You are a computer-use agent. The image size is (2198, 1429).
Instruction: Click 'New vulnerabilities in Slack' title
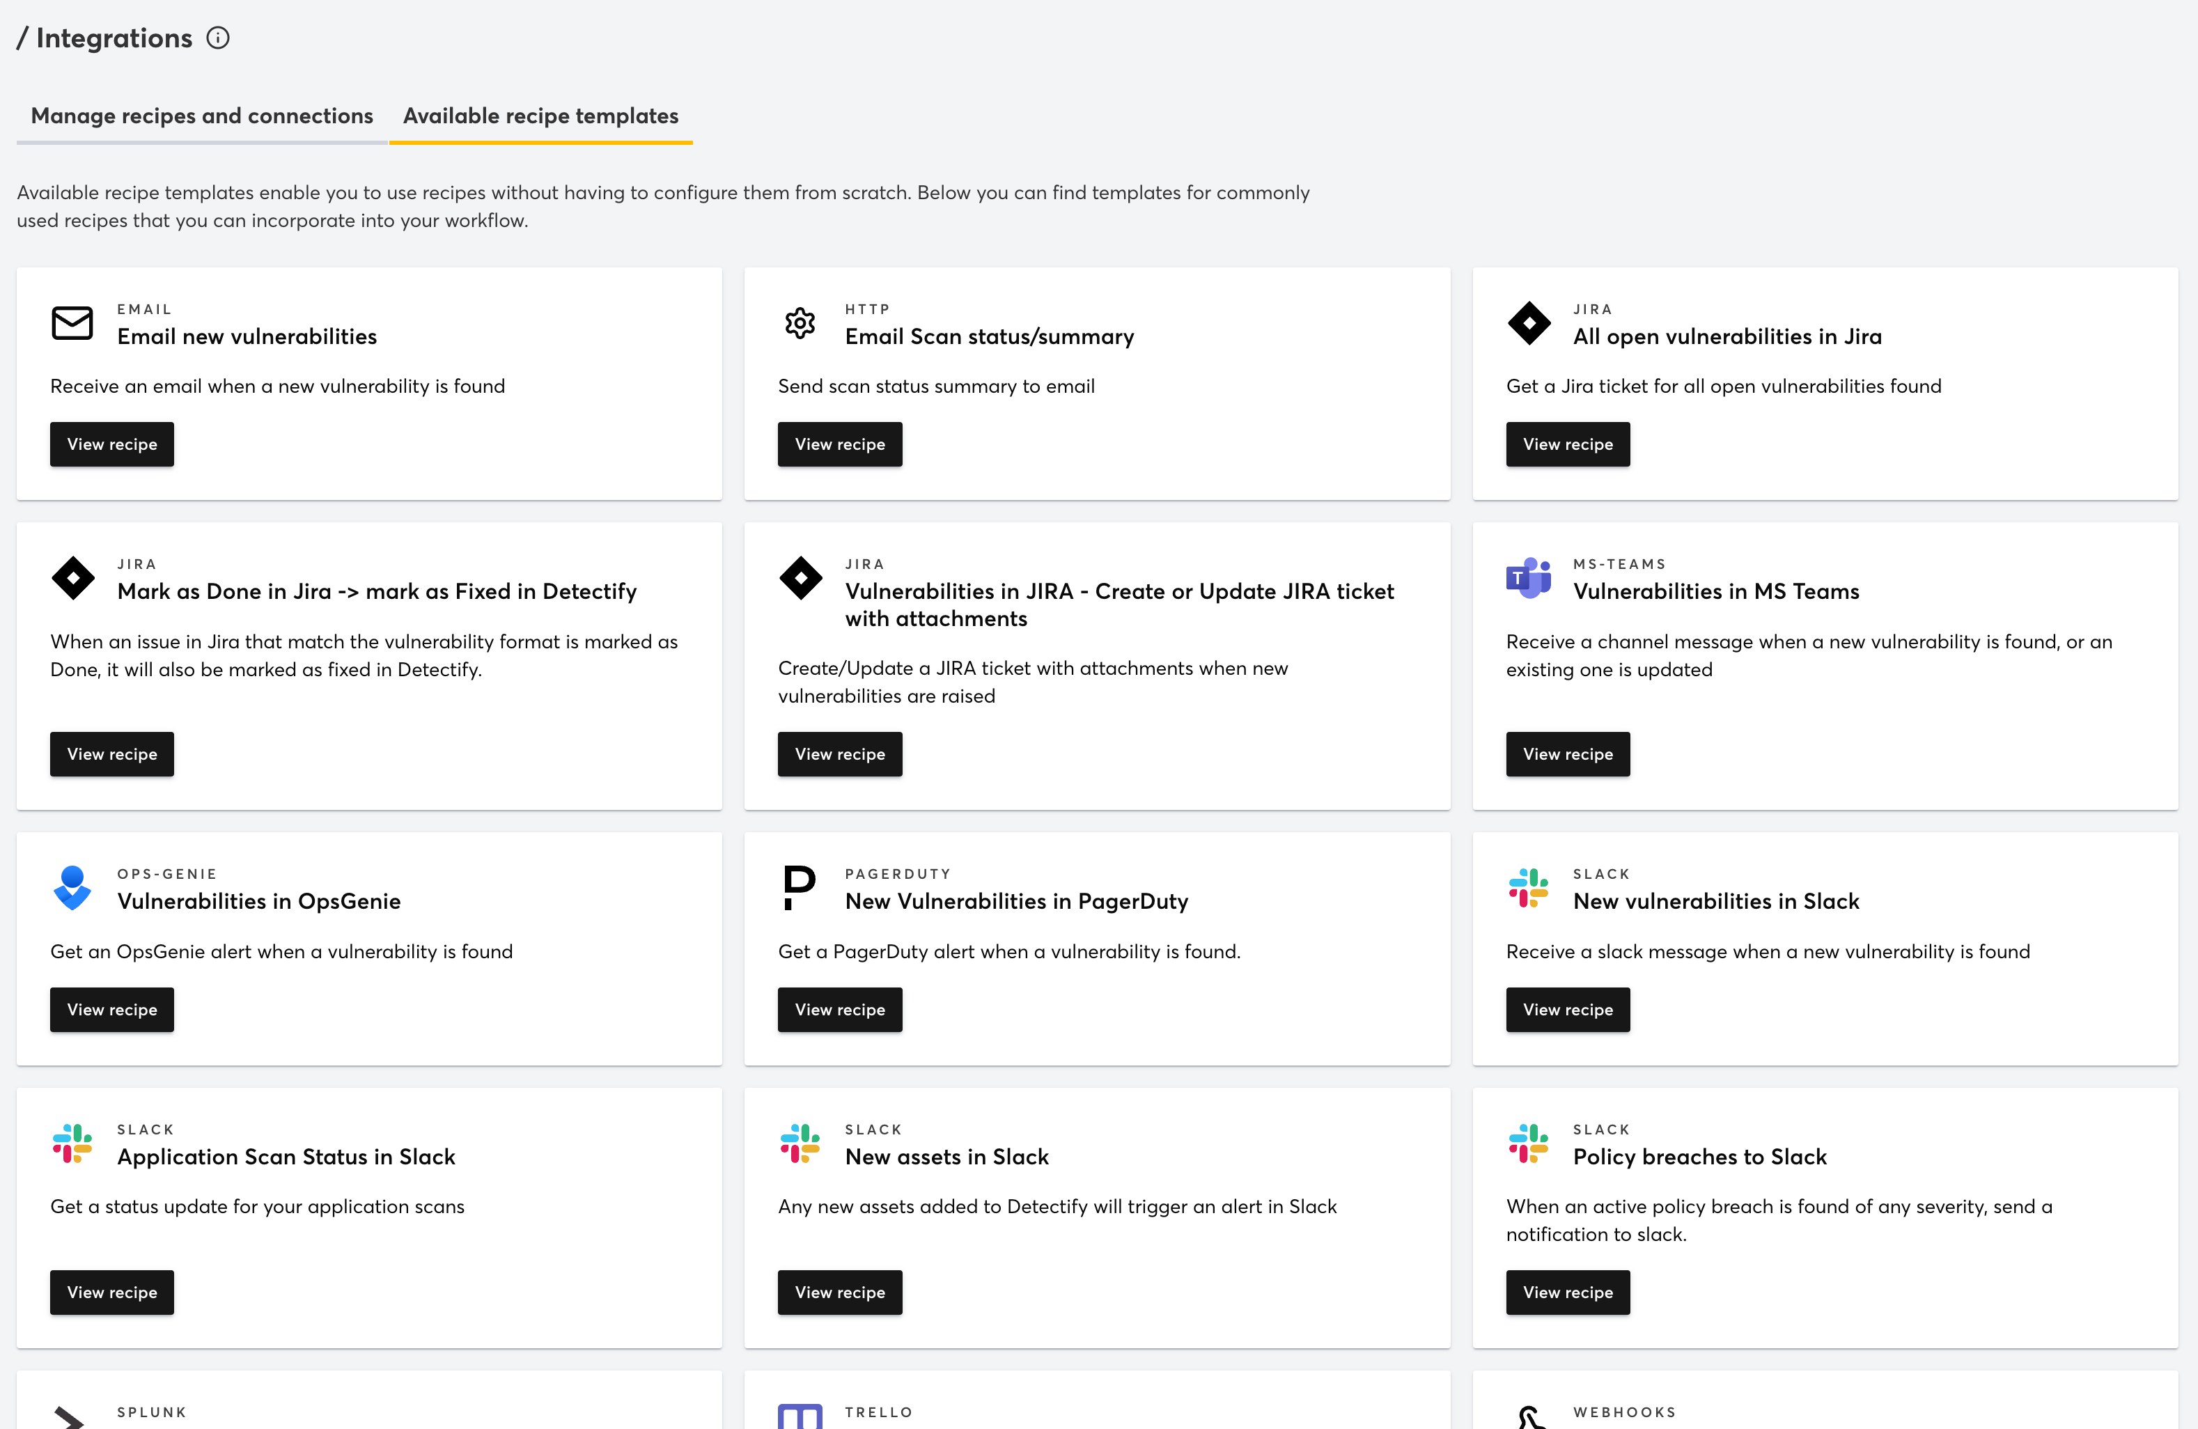[x=1716, y=902]
